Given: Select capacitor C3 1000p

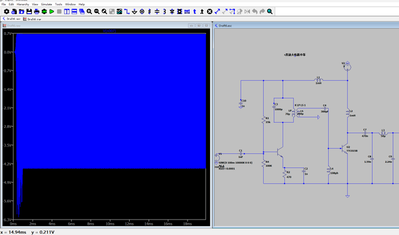Looking at the screenshot, I should [274, 107].
